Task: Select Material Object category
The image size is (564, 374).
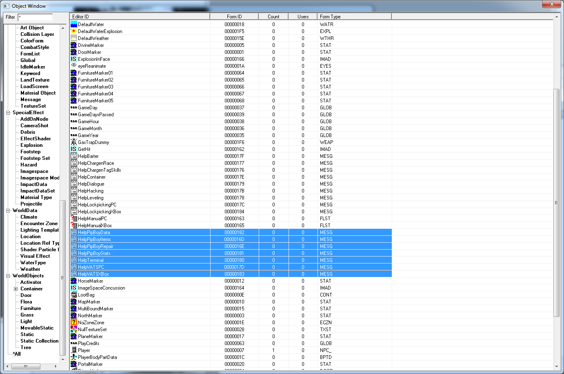Action: [38, 93]
